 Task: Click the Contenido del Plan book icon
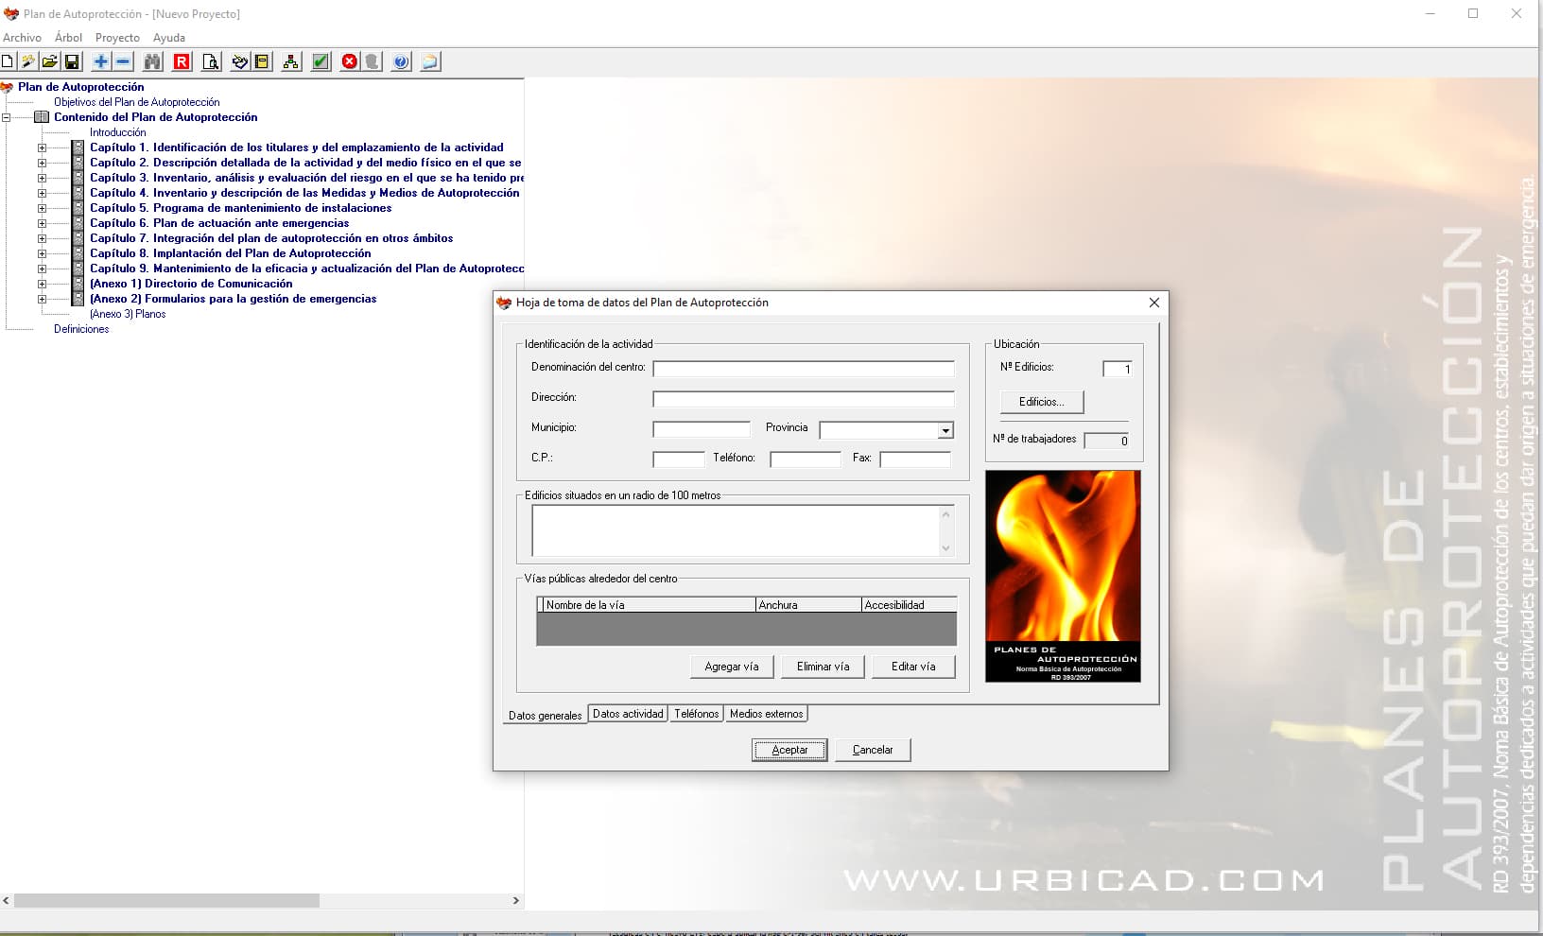coord(42,117)
